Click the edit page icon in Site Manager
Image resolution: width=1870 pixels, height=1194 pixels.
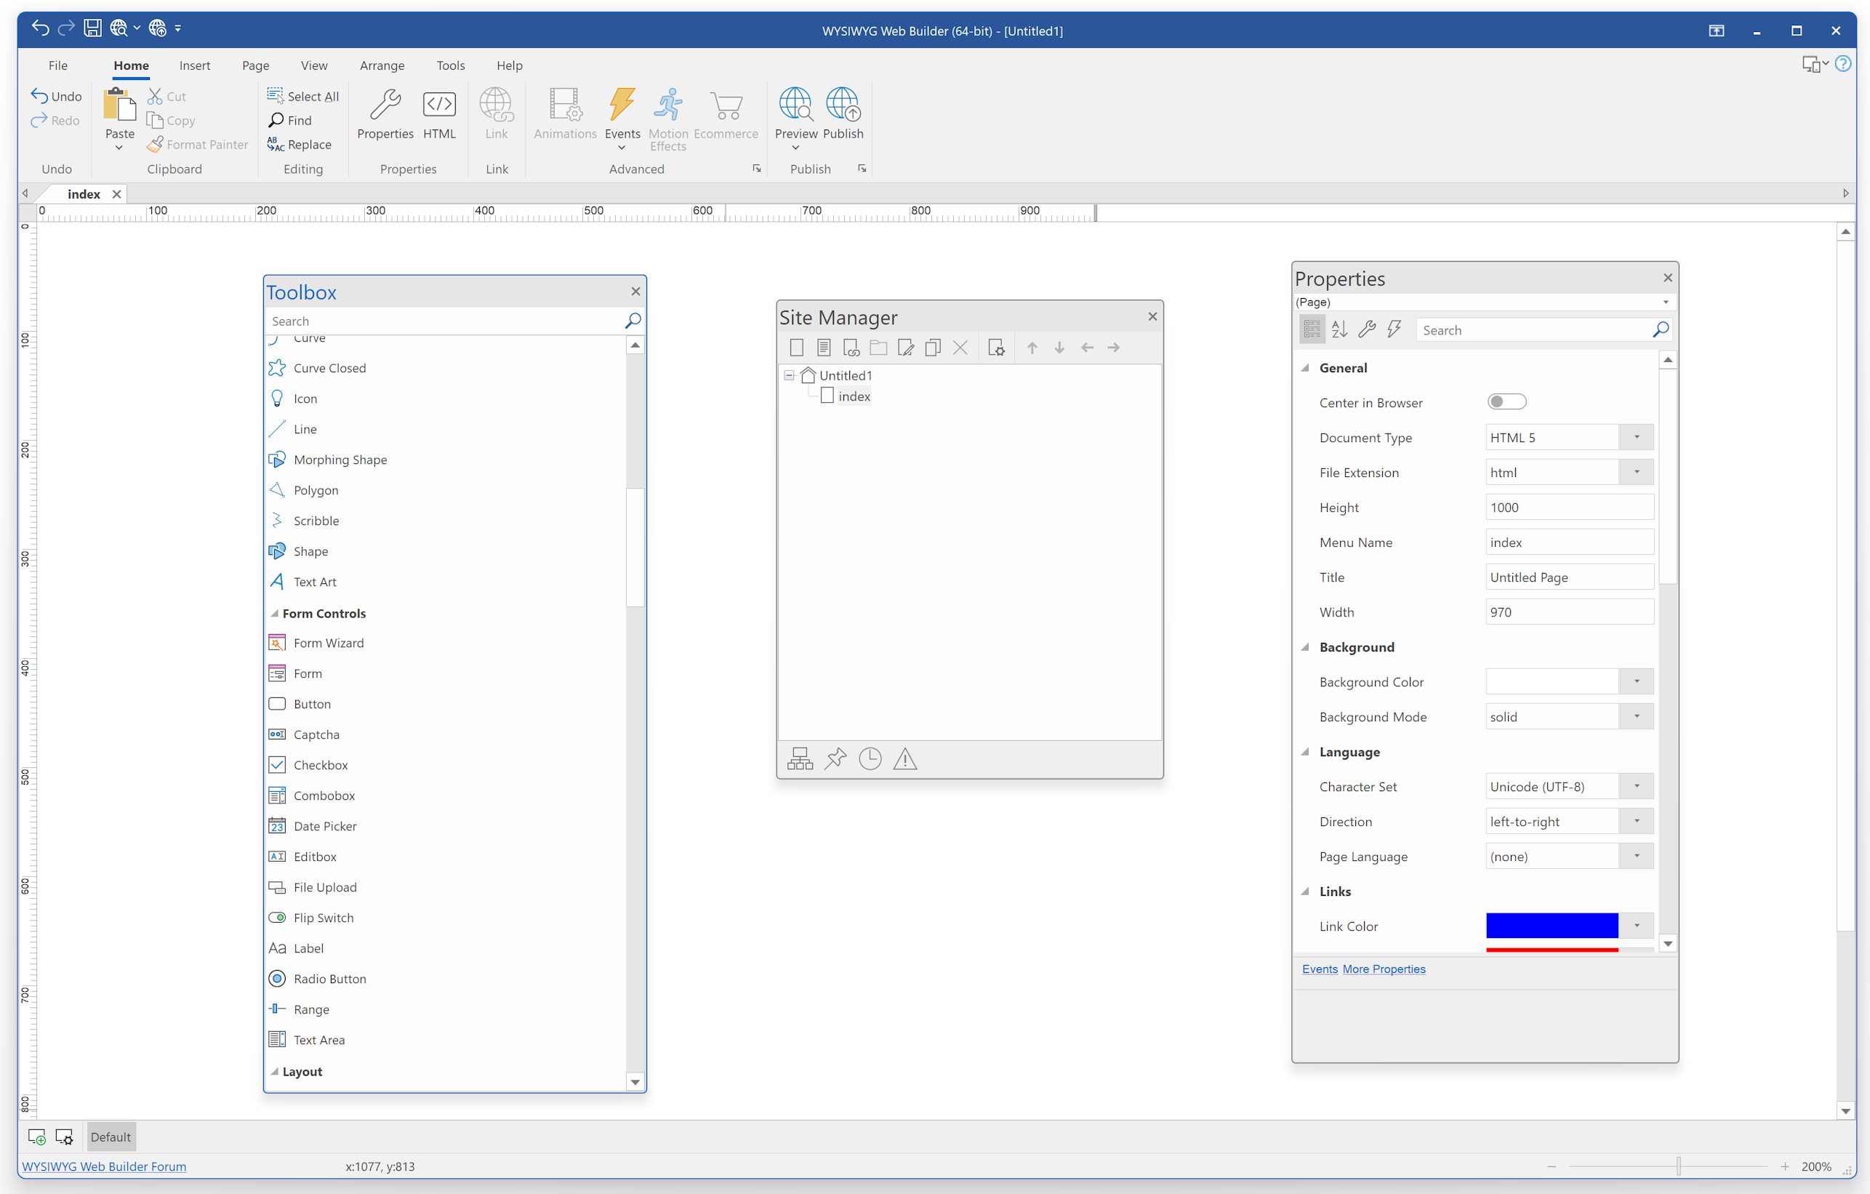tap(905, 348)
